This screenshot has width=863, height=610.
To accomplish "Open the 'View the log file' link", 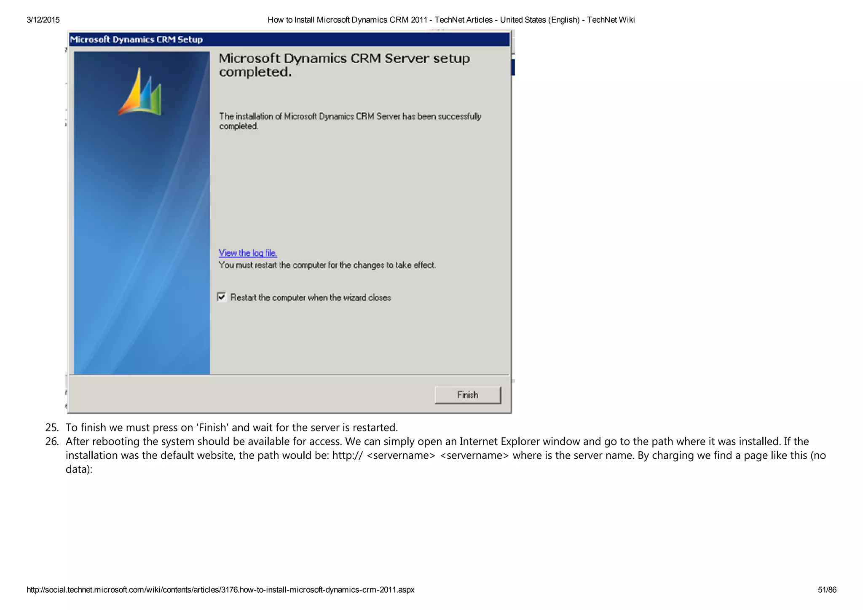I will pyautogui.click(x=248, y=253).
